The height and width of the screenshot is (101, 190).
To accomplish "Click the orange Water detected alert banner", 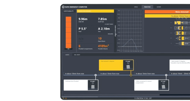I will click(167, 12).
